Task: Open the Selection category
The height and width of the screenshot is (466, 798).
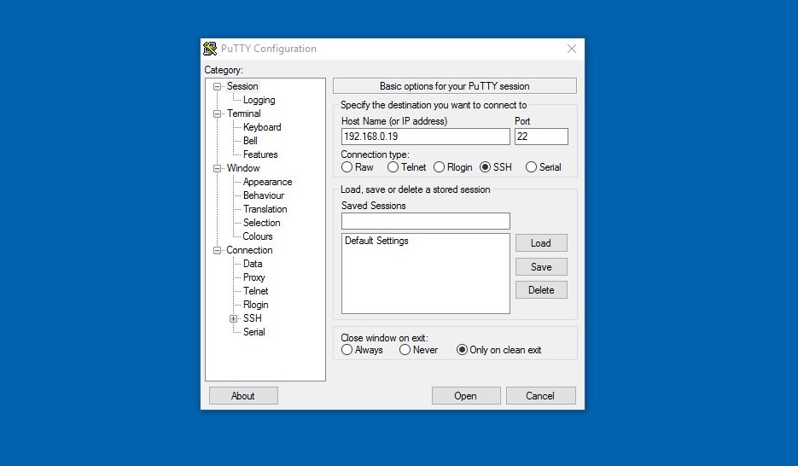Action: 261,223
